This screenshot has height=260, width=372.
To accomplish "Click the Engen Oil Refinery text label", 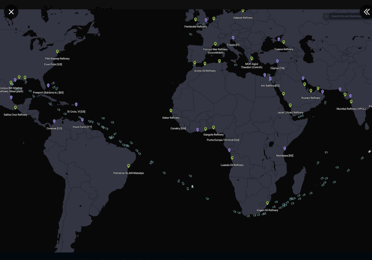I will pos(267,210).
